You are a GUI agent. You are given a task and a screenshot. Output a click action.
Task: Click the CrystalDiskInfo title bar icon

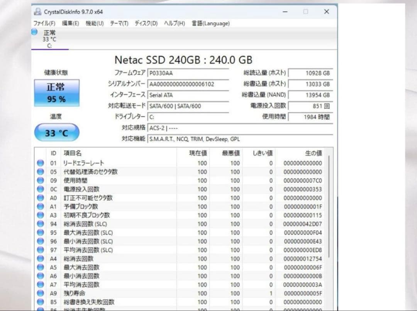pos(37,12)
